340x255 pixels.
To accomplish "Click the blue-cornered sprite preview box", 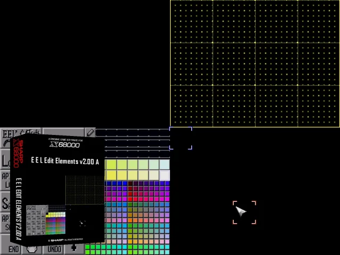I will [x=181, y=138].
